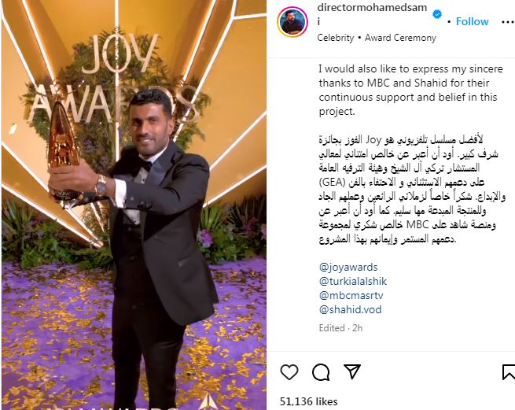This screenshot has height=410, width=515.
Task: Open directormohamedsami username link
Action: (372, 14)
